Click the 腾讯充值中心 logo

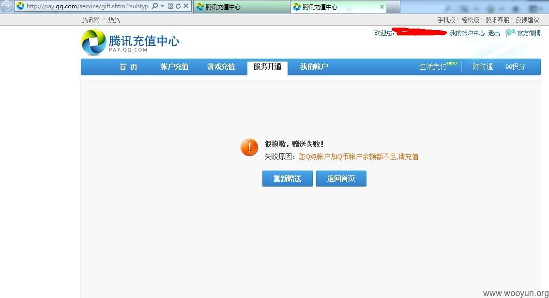pos(130,42)
